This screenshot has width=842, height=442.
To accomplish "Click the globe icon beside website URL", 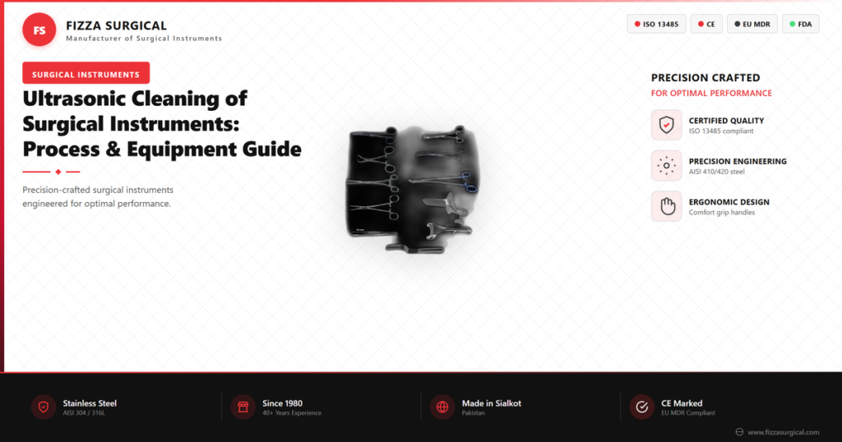I will pos(739,432).
